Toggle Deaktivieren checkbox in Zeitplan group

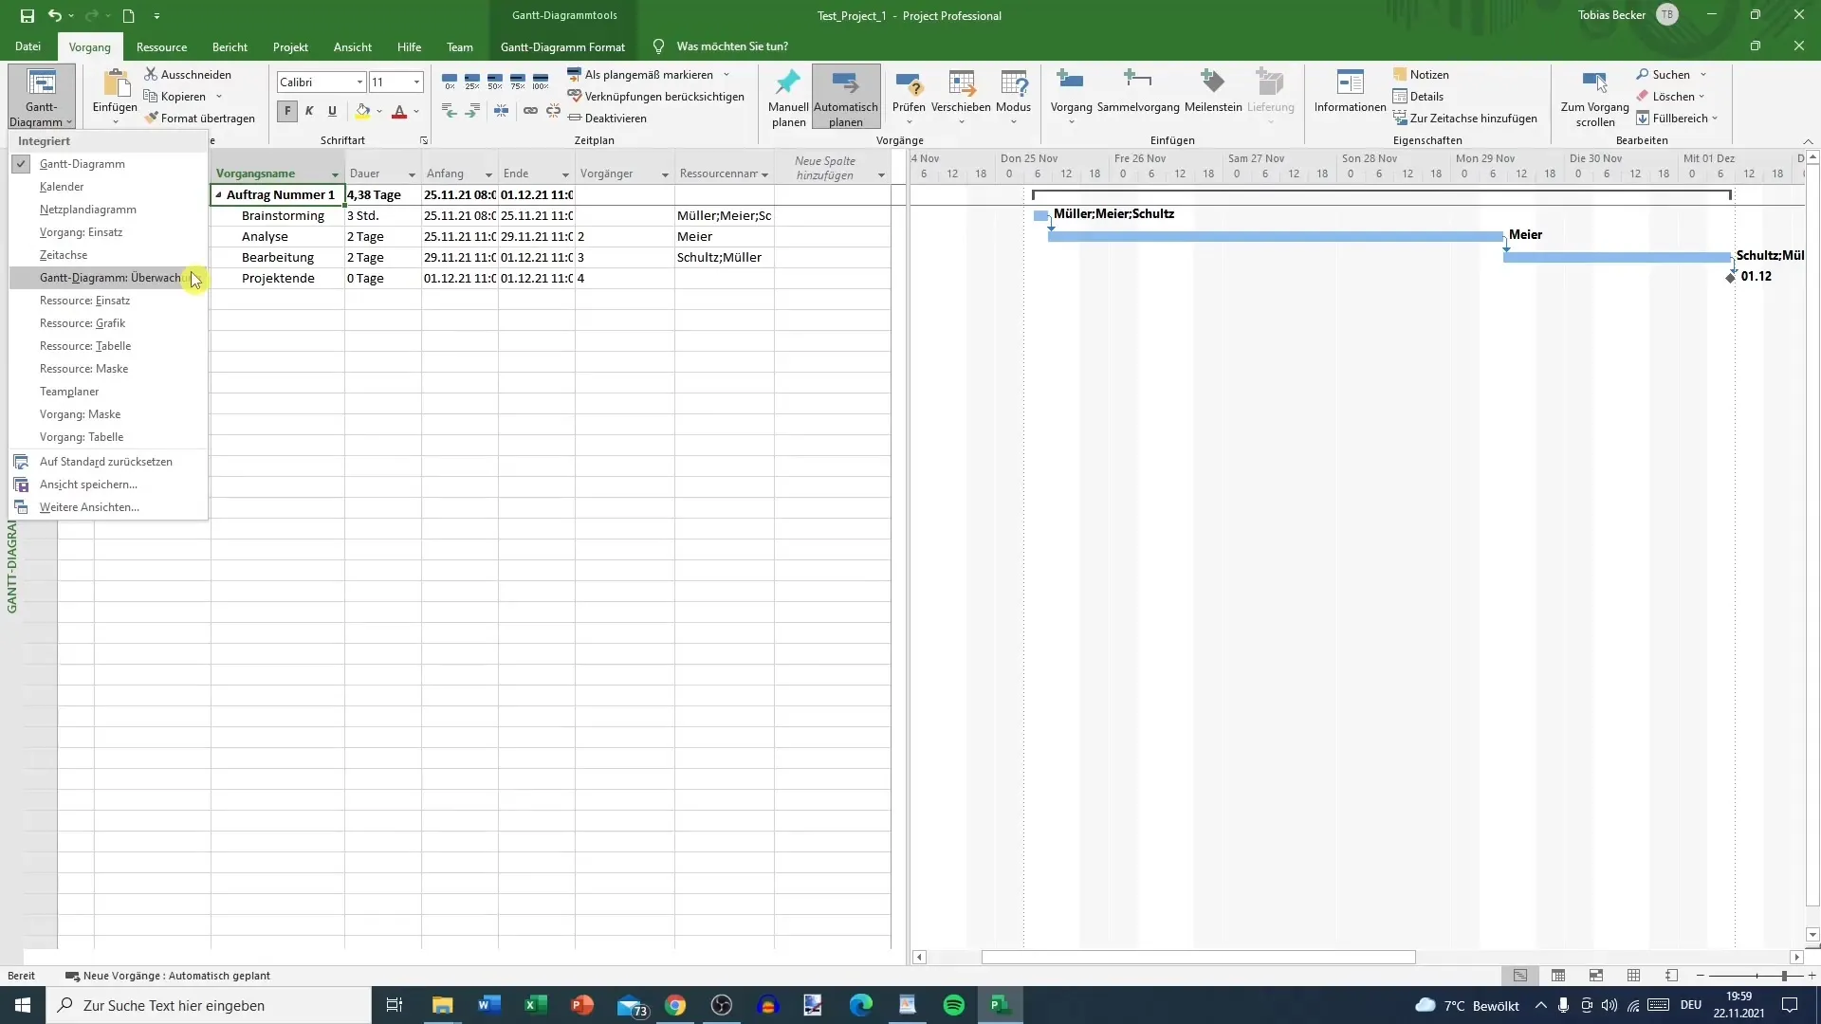(x=612, y=118)
